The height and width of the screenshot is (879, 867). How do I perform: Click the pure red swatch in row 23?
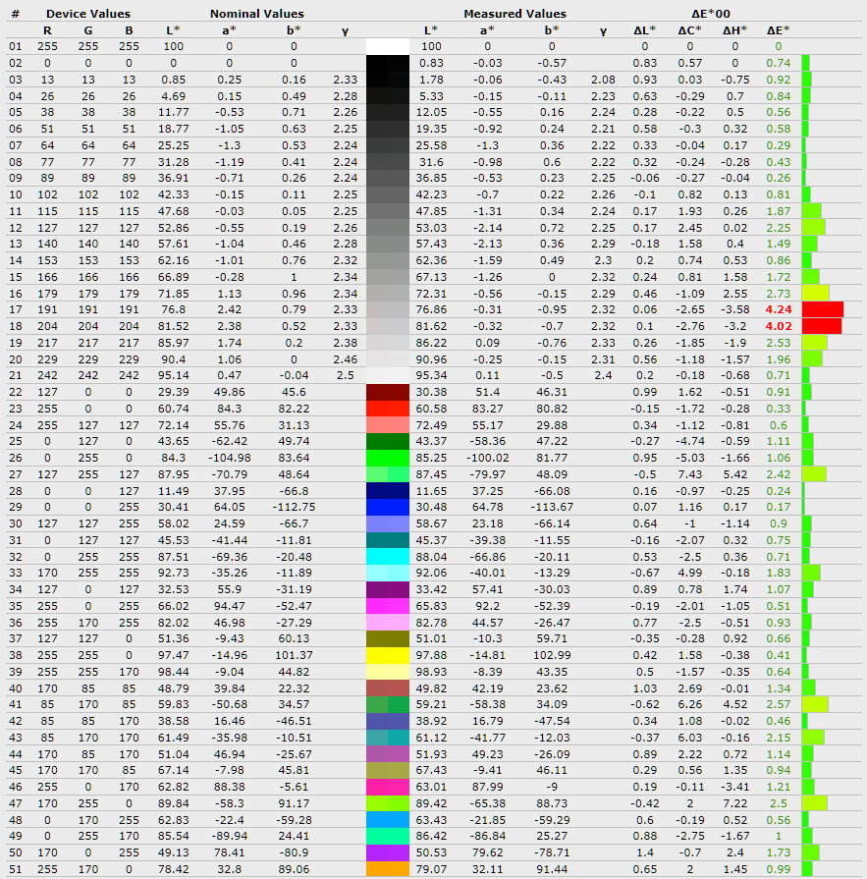[x=387, y=408]
